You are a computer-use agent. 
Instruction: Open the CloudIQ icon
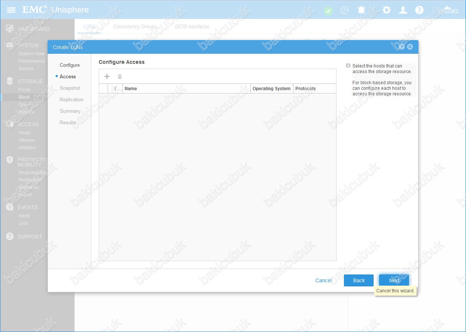[448, 10]
